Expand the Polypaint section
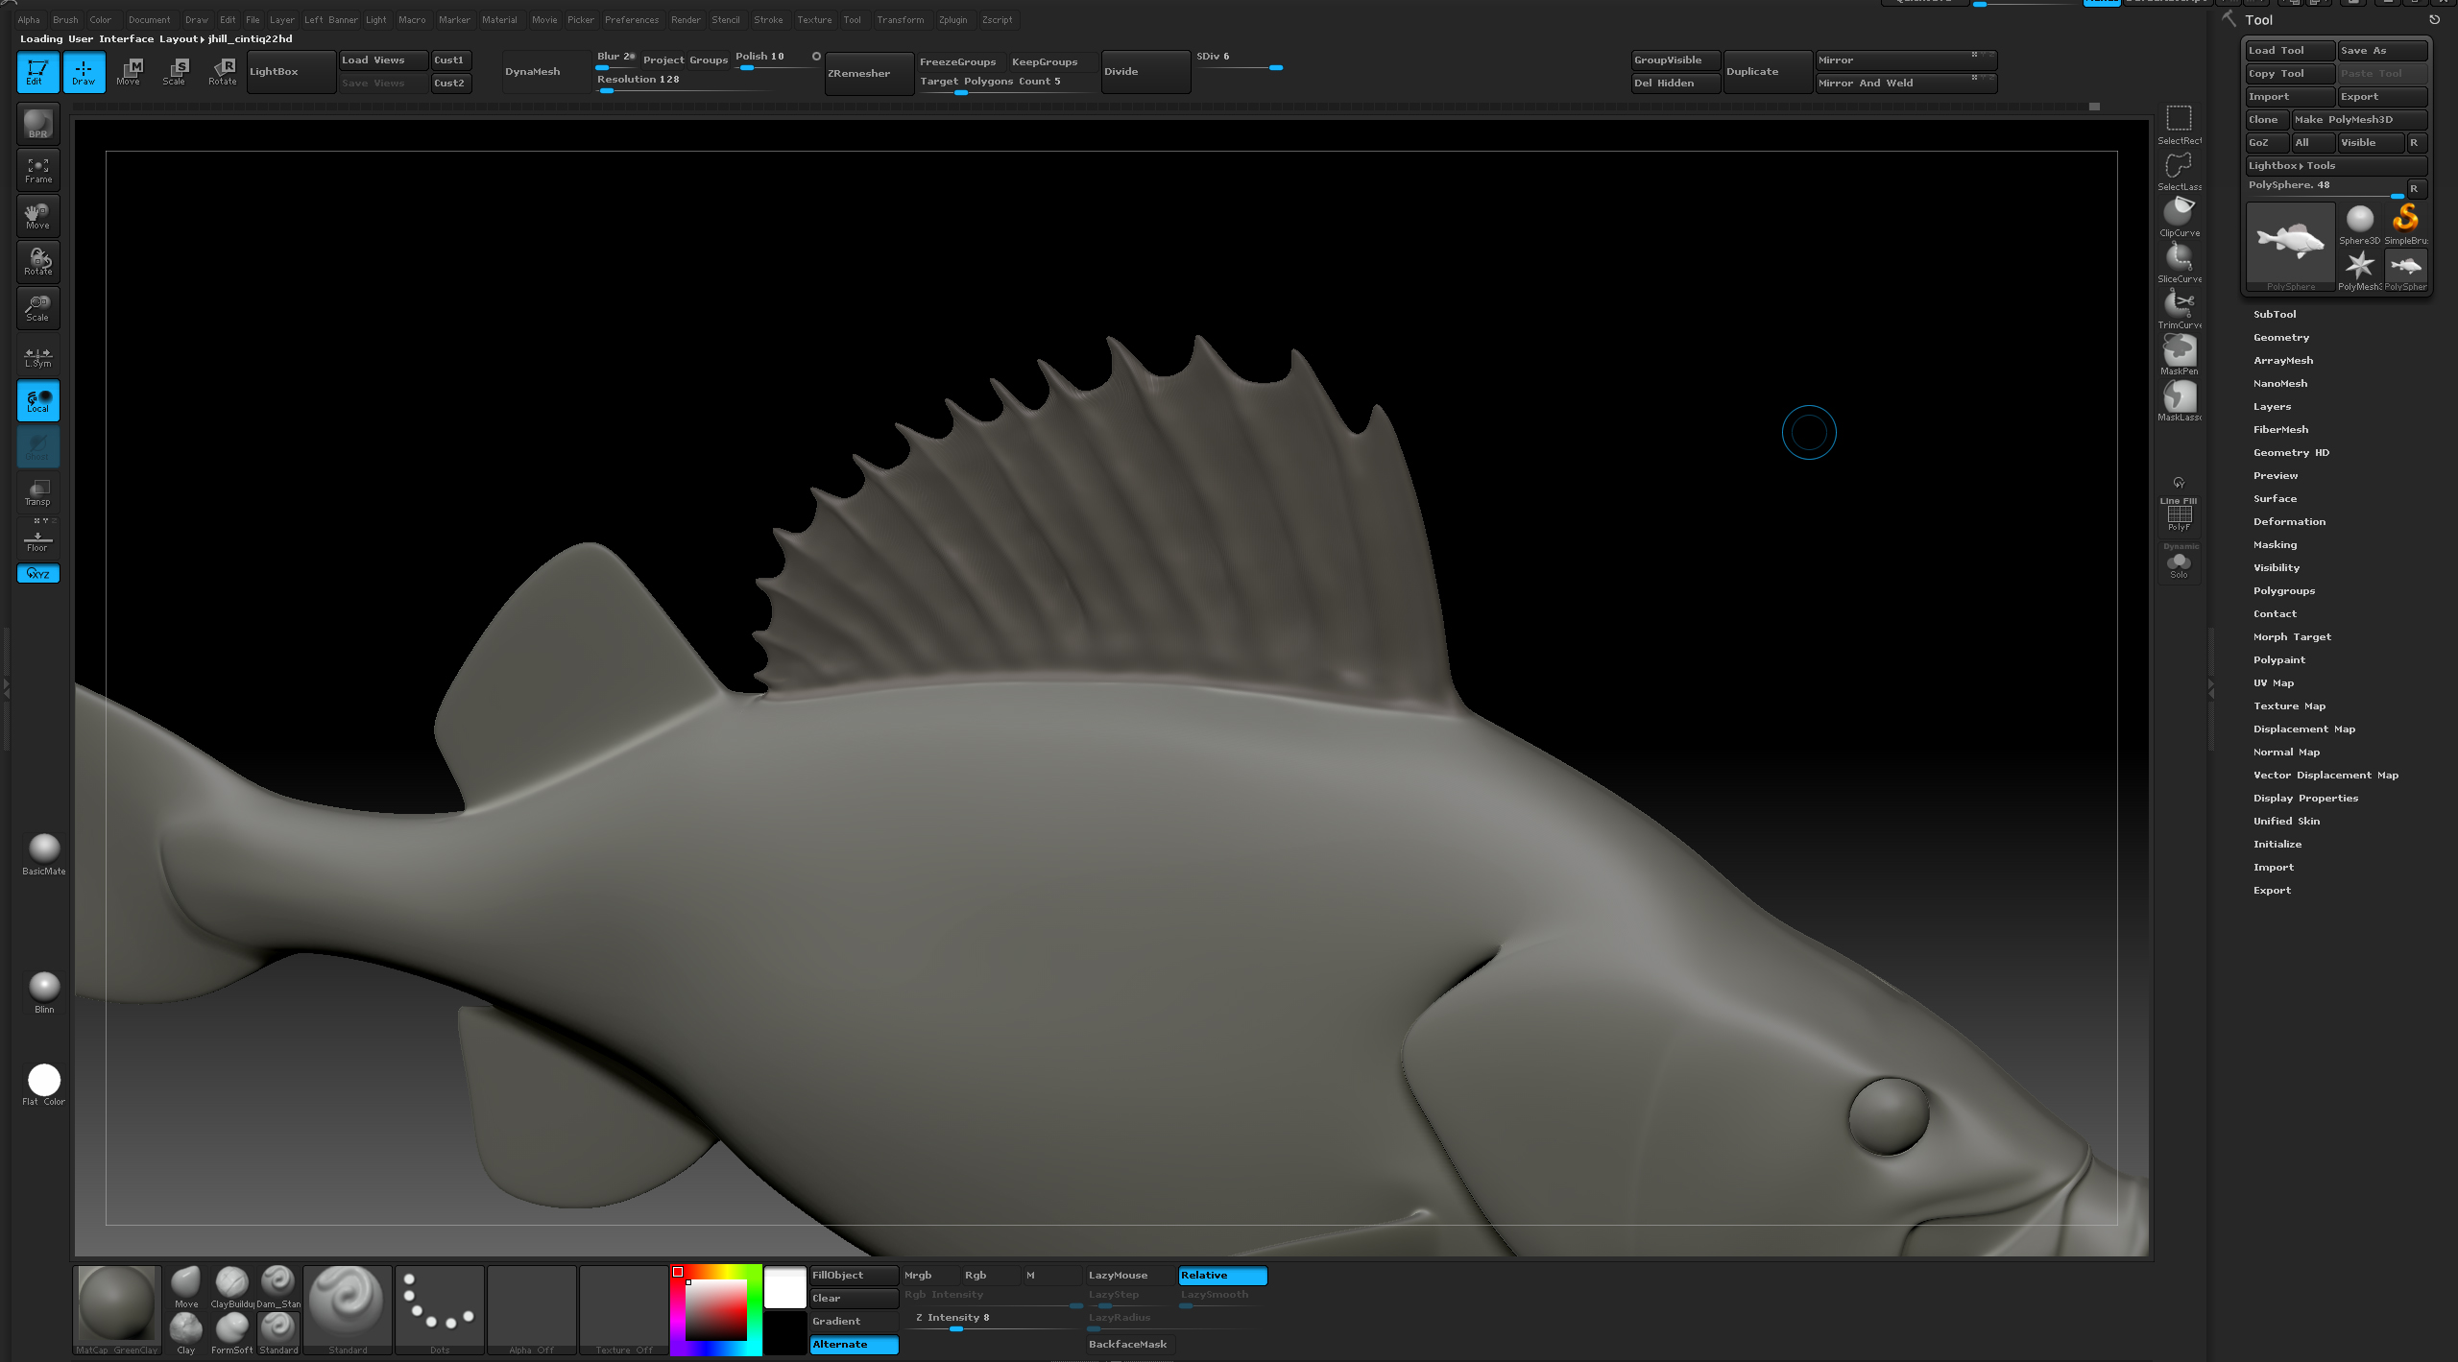2458x1362 pixels. pyautogui.click(x=2278, y=659)
